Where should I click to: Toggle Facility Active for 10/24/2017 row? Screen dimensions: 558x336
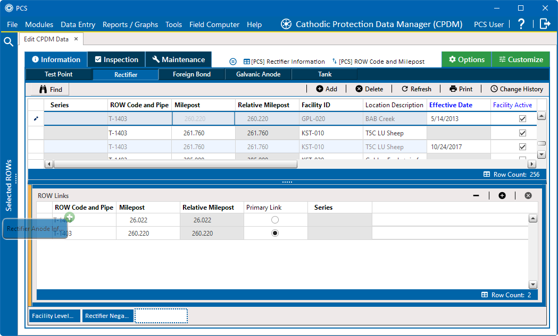pyautogui.click(x=522, y=147)
